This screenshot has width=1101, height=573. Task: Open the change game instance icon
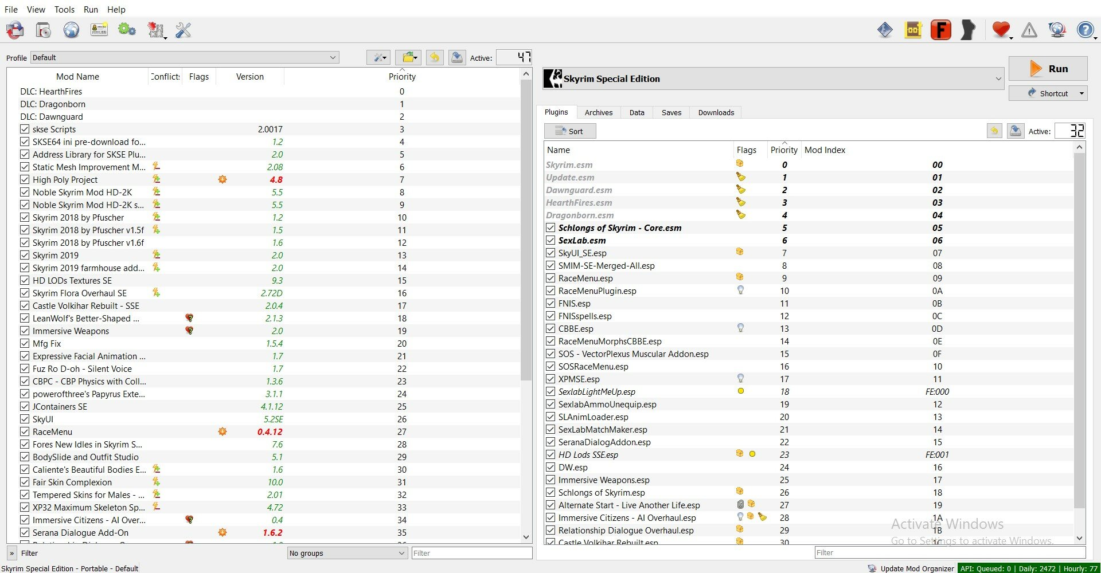click(15, 30)
